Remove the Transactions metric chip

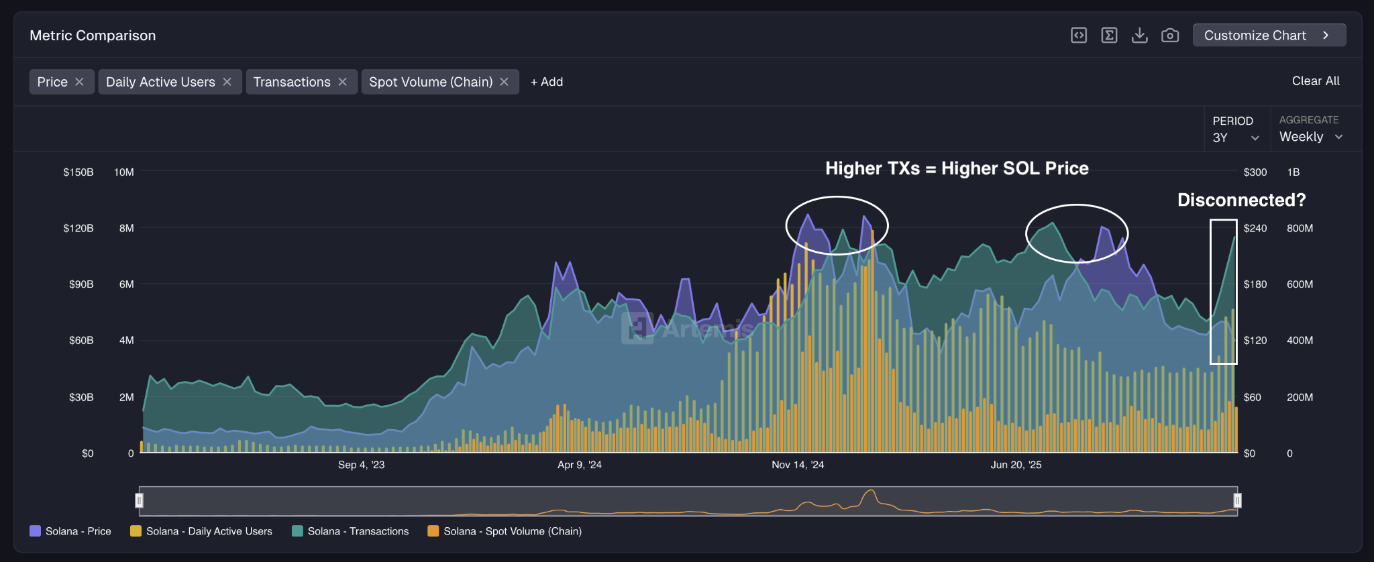click(x=343, y=82)
